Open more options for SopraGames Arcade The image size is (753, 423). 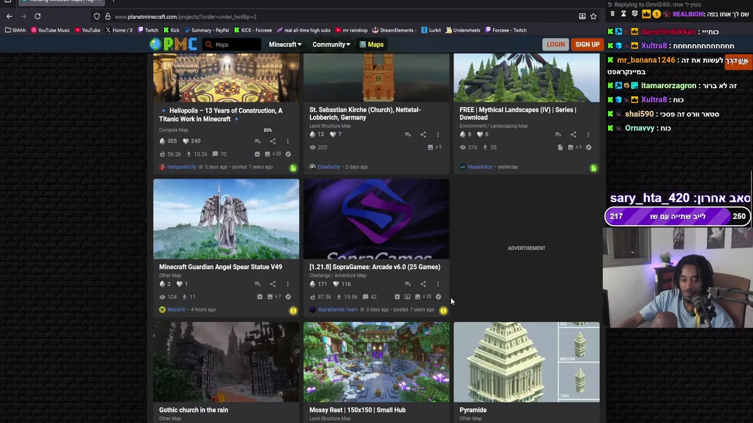[438, 284]
